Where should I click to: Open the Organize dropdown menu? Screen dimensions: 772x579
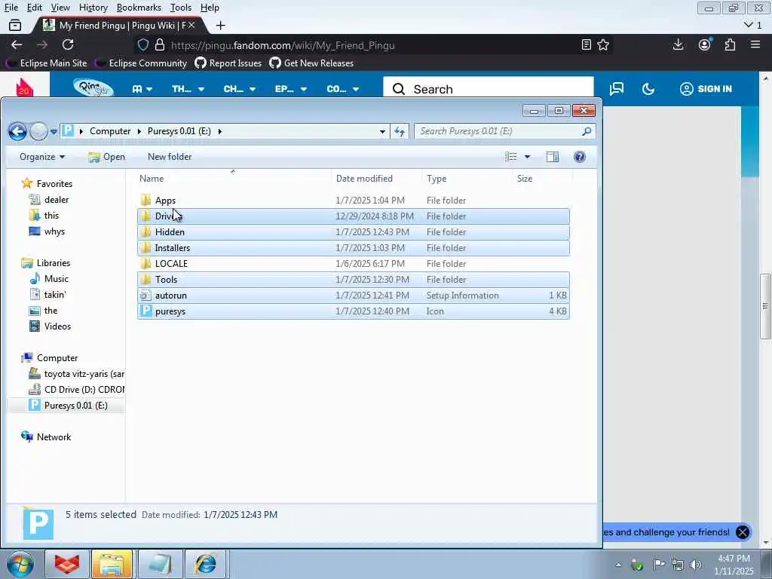(x=42, y=157)
